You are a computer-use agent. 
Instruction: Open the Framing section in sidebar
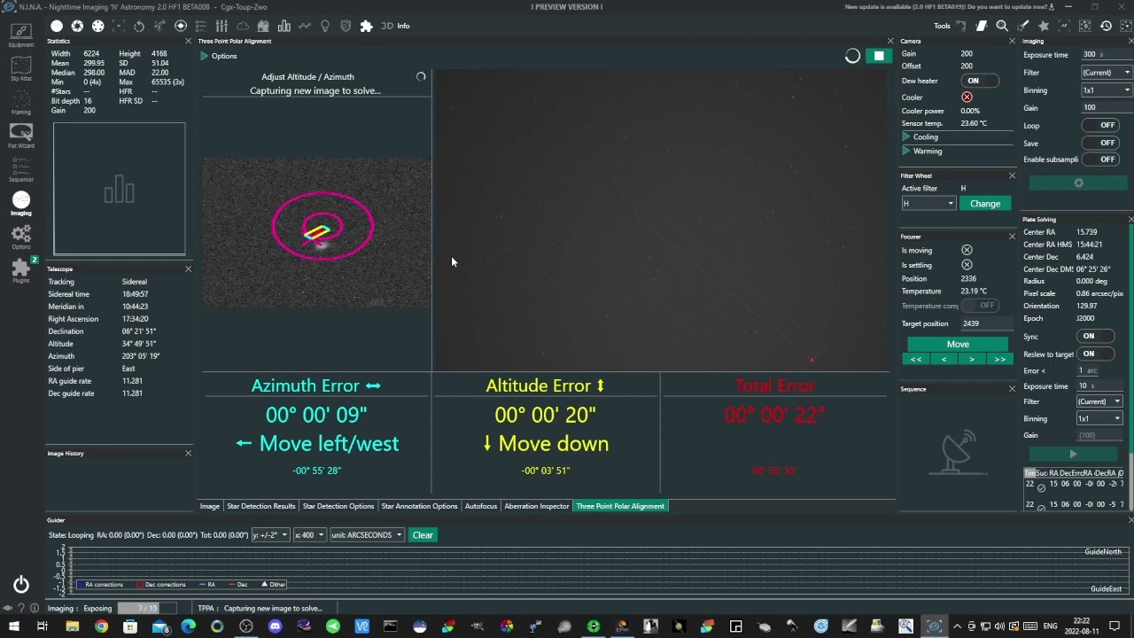pyautogui.click(x=21, y=103)
